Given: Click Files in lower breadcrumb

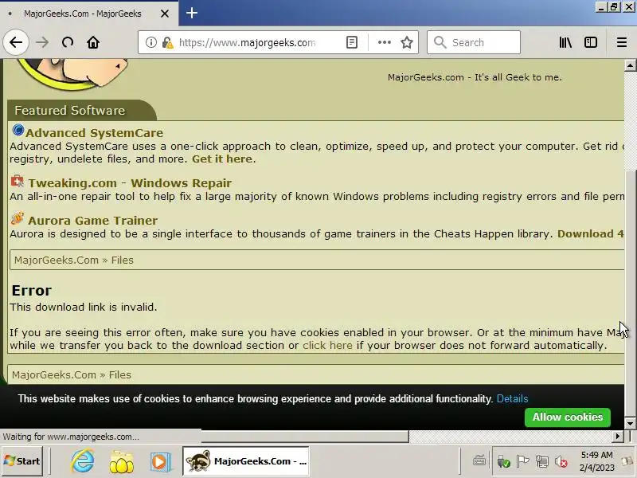Looking at the screenshot, I should 120,374.
